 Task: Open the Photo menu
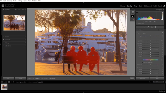15,1
